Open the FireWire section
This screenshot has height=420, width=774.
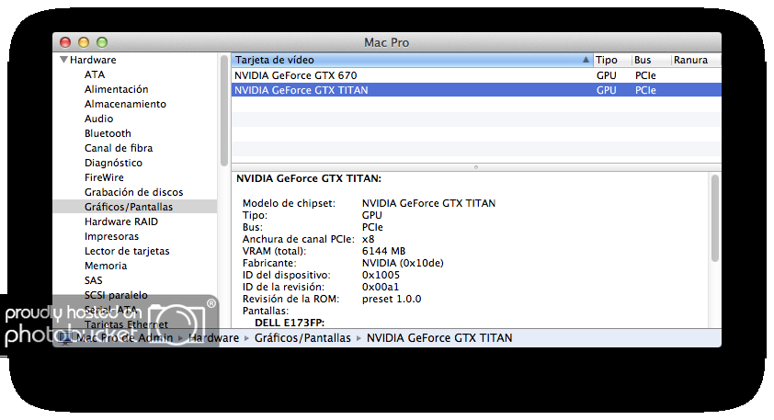pos(104,177)
